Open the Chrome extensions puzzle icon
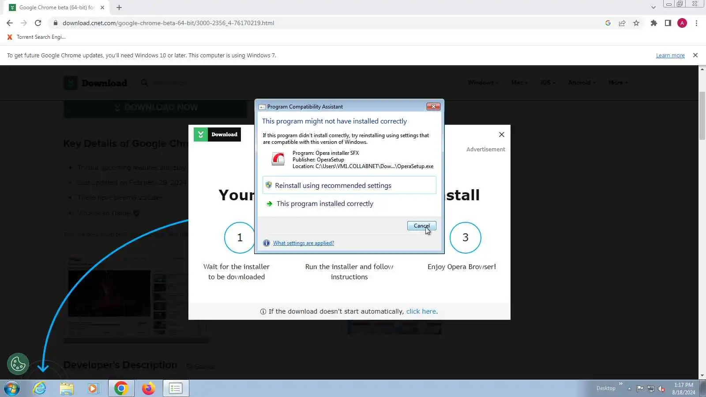706x397 pixels. (654, 23)
